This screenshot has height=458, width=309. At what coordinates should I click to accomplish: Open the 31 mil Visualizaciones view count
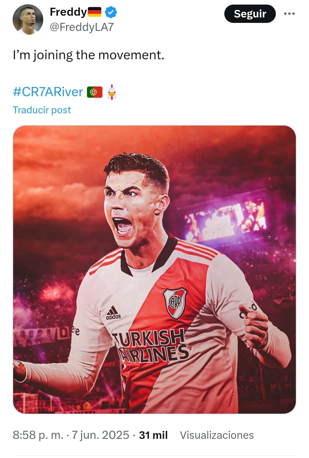pyautogui.click(x=196, y=435)
